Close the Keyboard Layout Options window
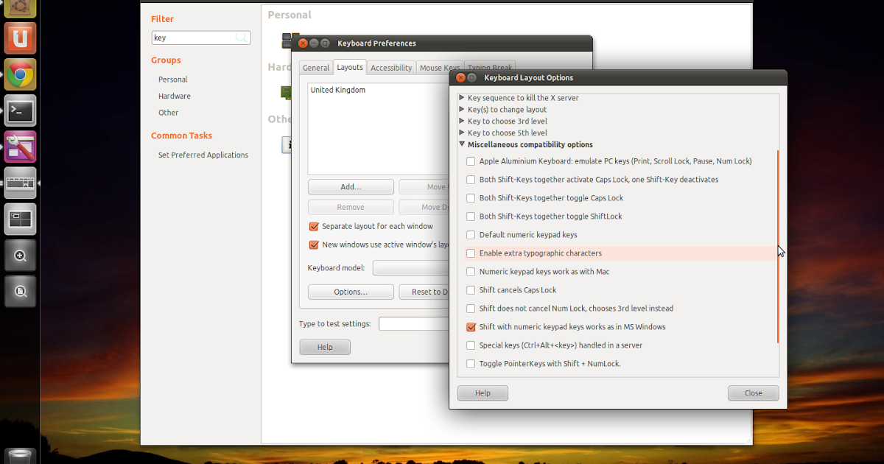The image size is (884, 464). point(461,77)
